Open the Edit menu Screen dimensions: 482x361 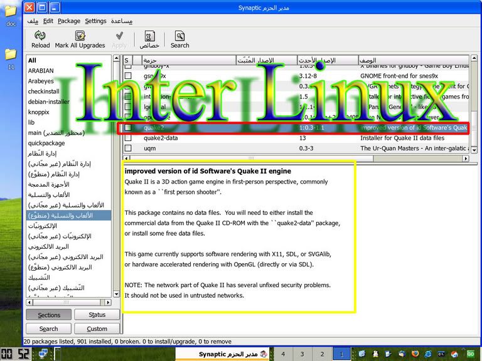coord(48,21)
